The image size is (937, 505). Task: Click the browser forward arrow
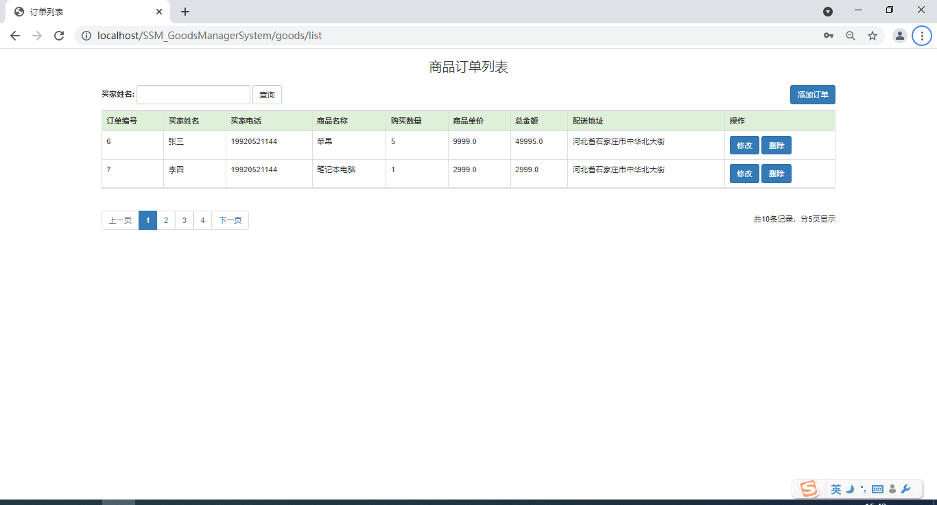[x=37, y=36]
